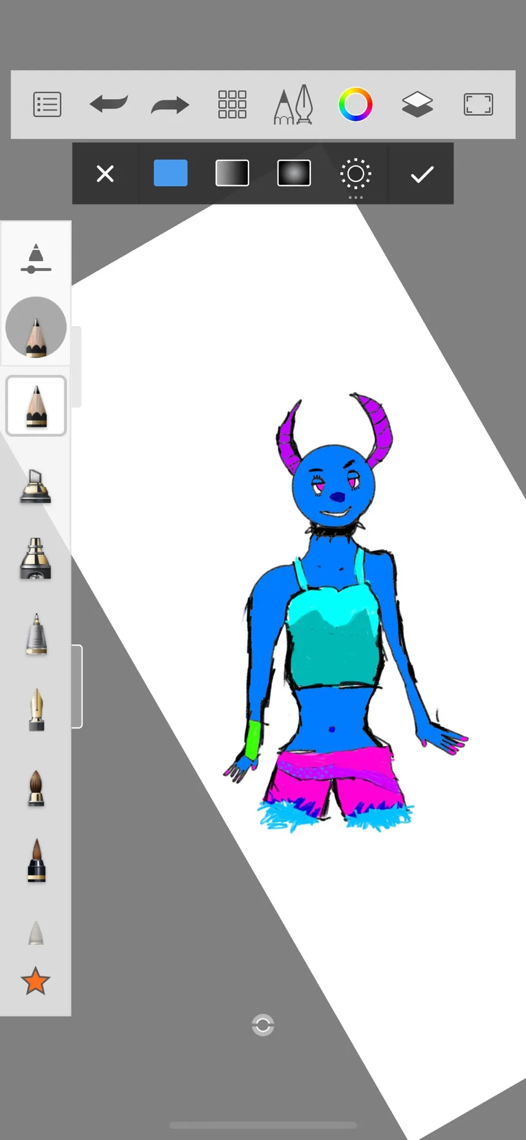Select the ballpoint pen brush

36,634
